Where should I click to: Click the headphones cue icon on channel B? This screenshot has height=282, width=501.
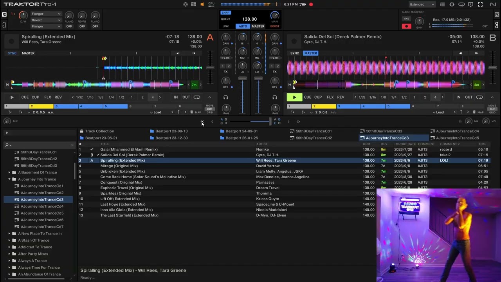tap(275, 97)
